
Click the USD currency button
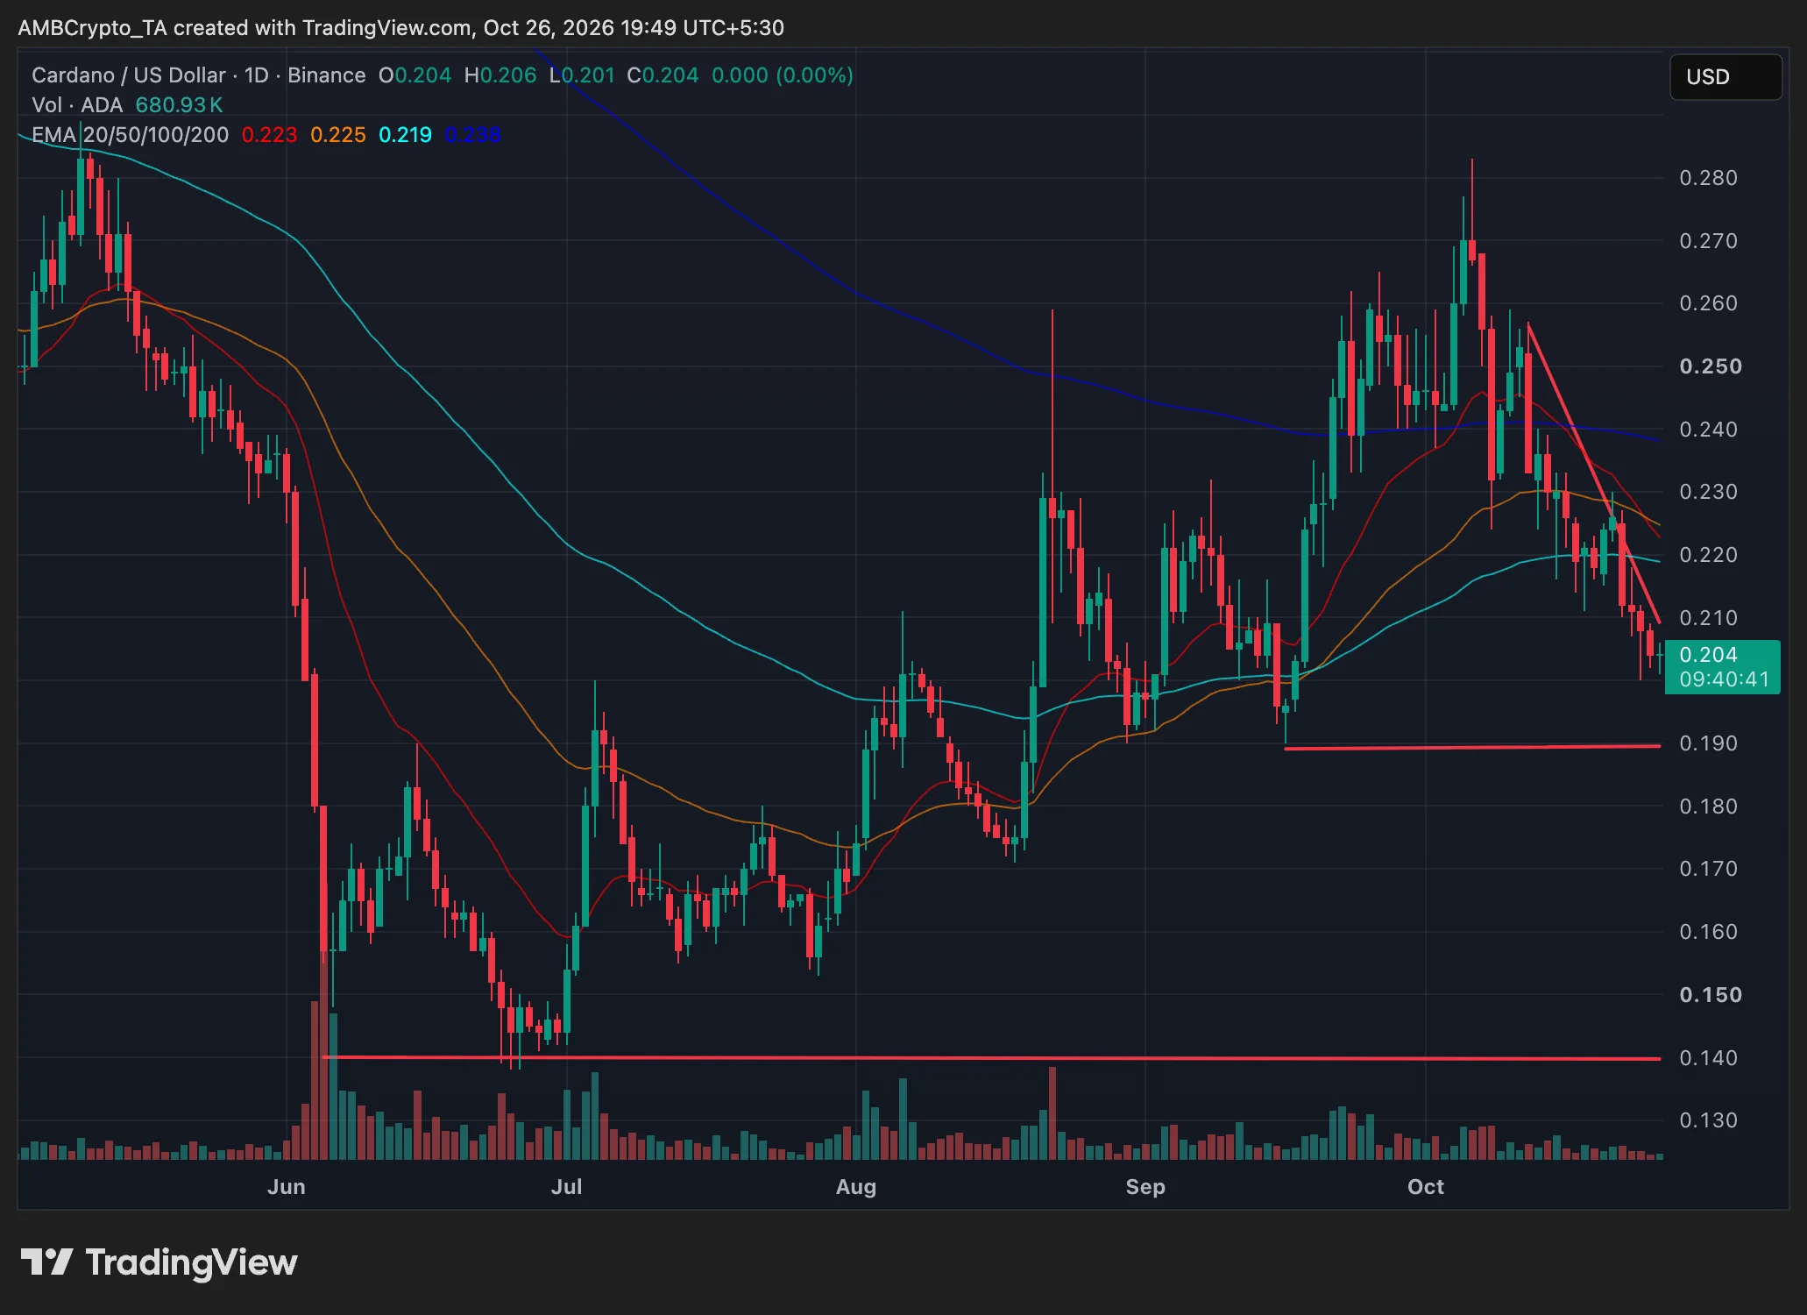pyautogui.click(x=1725, y=77)
